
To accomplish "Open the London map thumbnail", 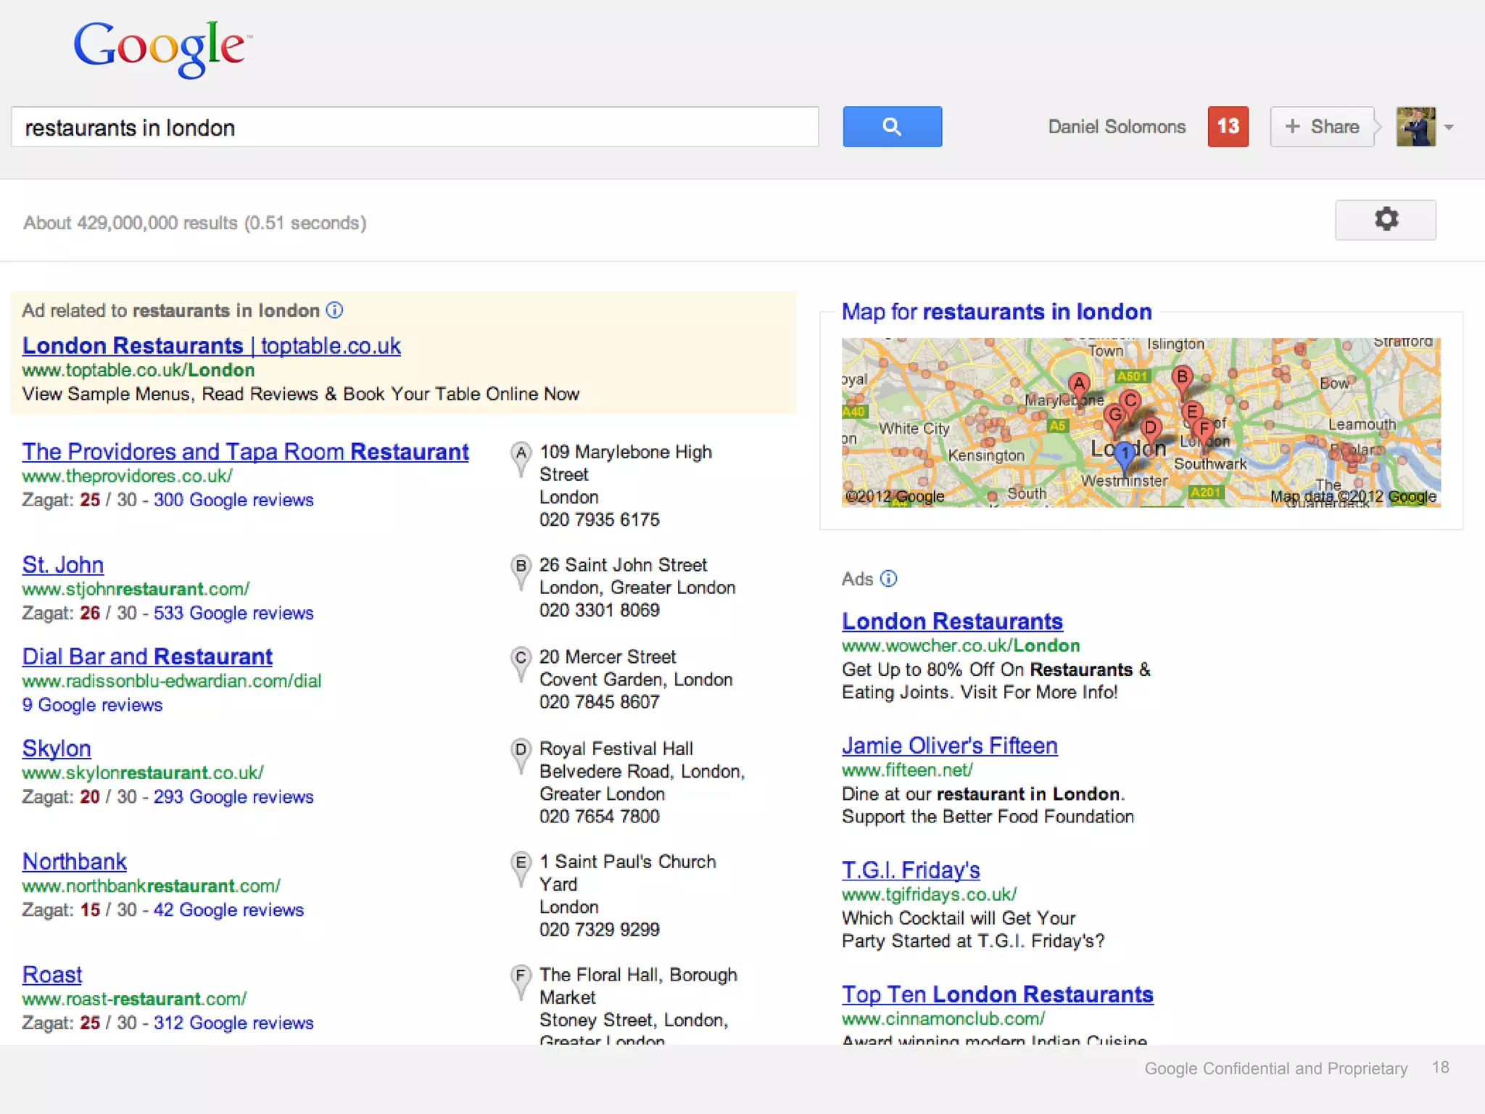I will tap(1141, 423).
